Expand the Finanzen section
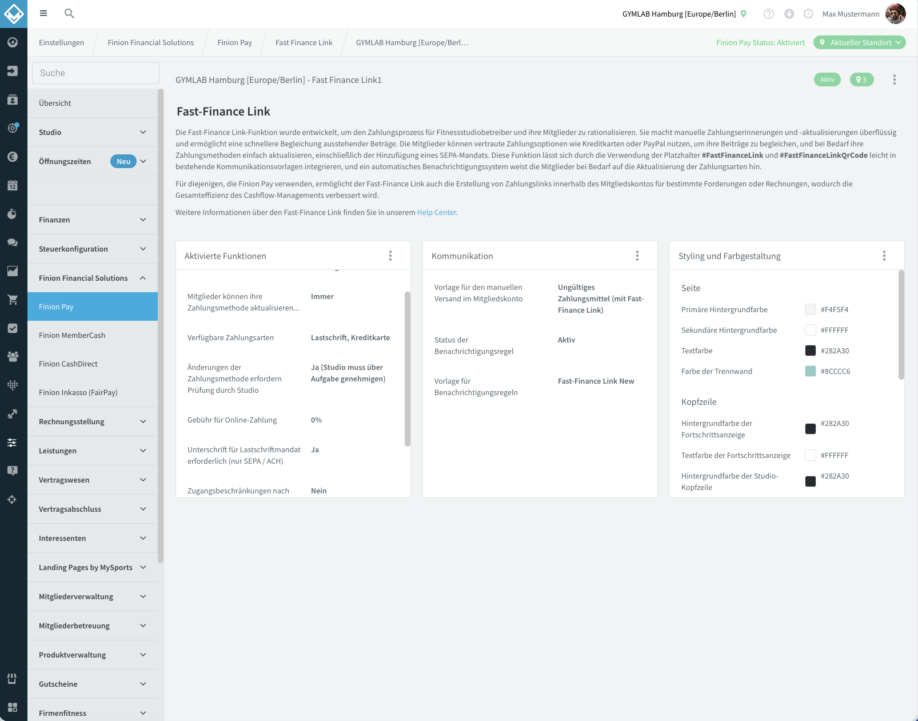The width and height of the screenshot is (918, 721). [x=93, y=220]
